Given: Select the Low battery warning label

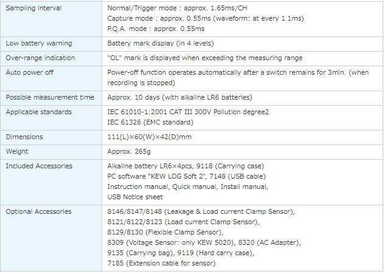Looking at the screenshot, I should pos(39,44).
